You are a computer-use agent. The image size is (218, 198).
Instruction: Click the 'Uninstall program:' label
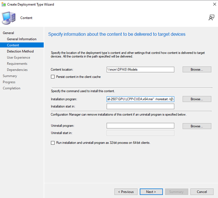pyautogui.click(x=63, y=125)
